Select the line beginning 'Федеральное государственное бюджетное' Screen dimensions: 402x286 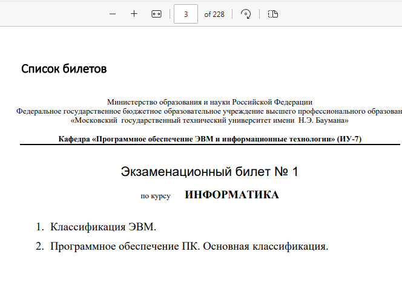tap(209, 111)
